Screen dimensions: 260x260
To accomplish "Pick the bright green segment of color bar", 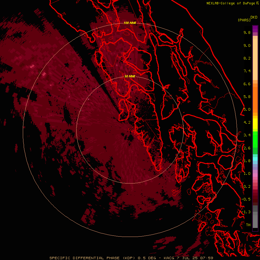I will pyautogui.click(x=255, y=139).
